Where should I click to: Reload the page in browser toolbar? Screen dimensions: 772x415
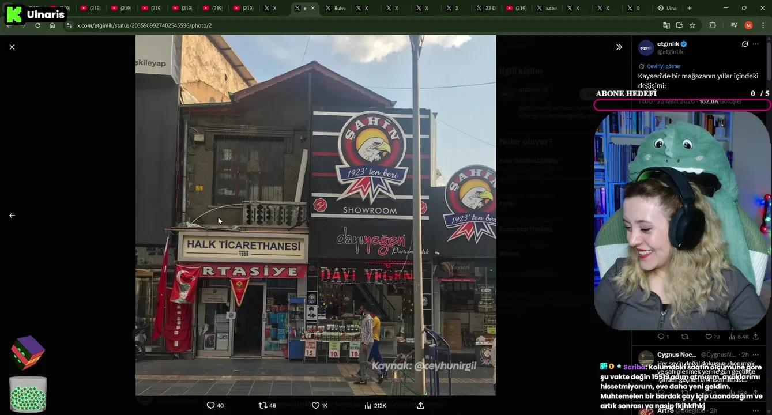38,25
